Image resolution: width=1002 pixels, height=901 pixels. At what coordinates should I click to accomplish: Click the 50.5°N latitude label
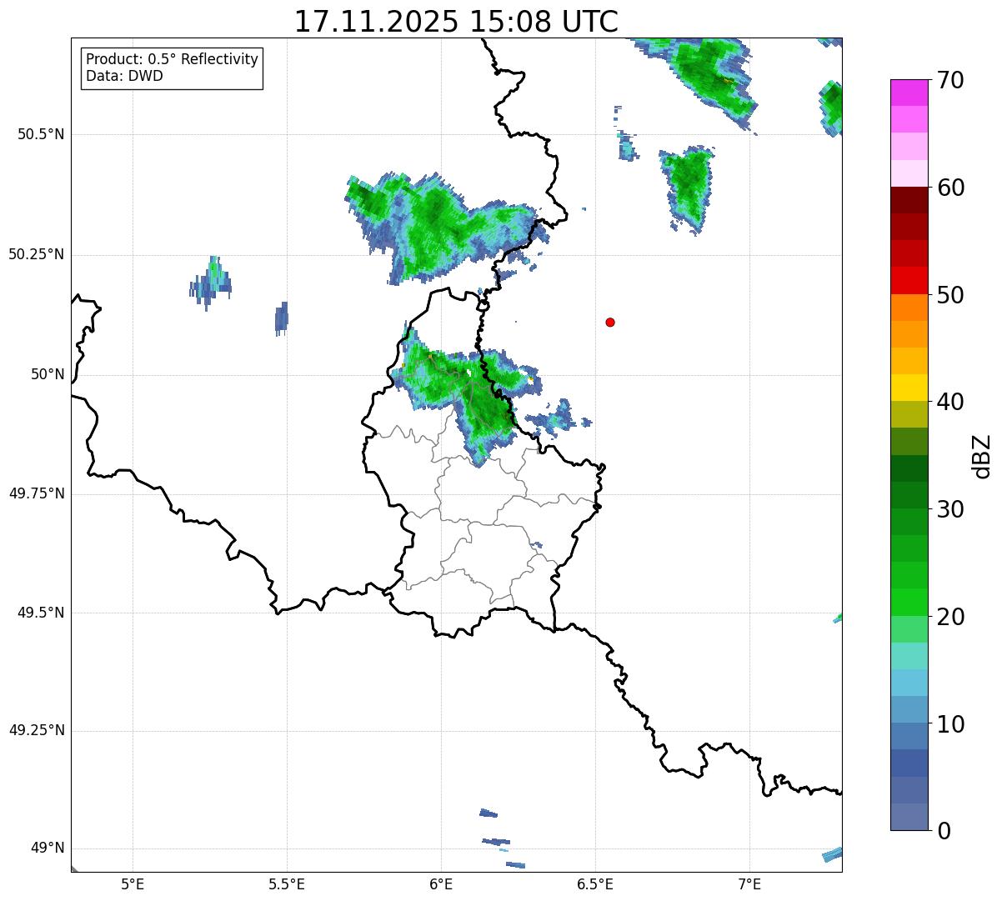pyautogui.click(x=41, y=134)
